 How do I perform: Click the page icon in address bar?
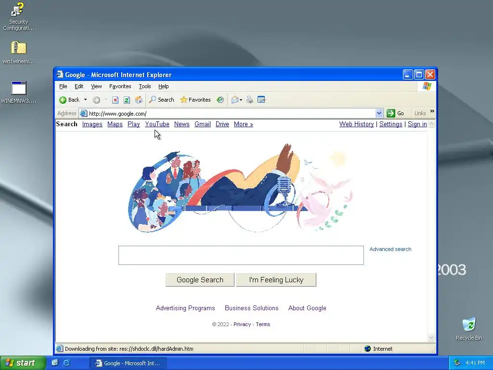83,114
